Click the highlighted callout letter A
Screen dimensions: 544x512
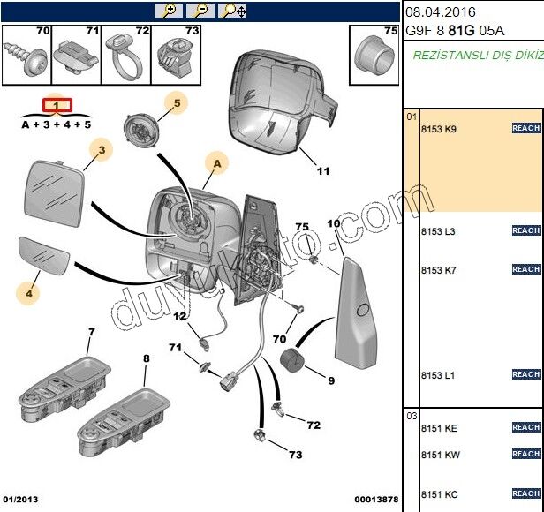[215, 162]
